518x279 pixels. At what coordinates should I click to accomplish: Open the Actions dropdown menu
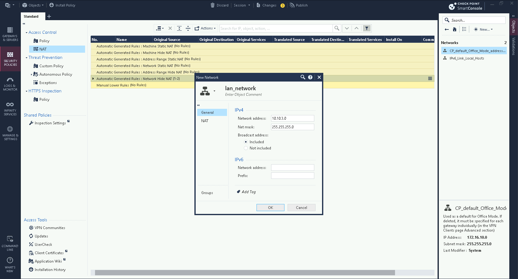[205, 28]
